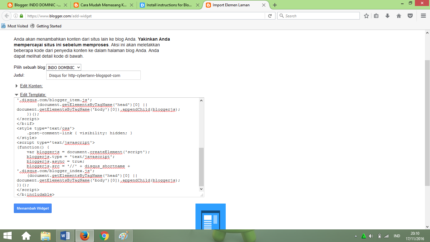
Task: Launch File Explorer from the taskbar
Action: tap(46, 236)
